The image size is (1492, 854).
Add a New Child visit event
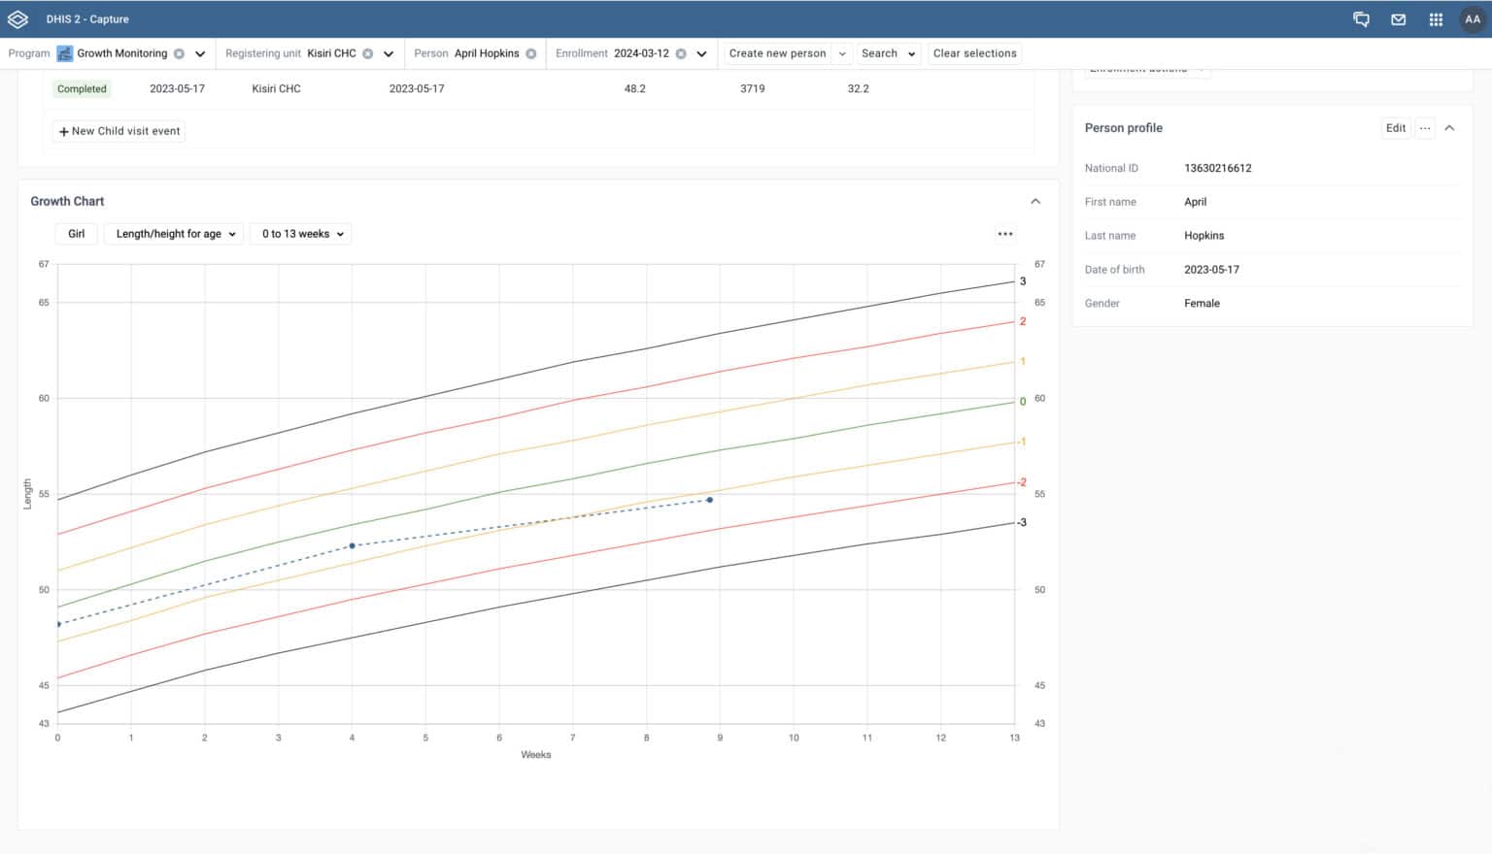[x=118, y=130]
